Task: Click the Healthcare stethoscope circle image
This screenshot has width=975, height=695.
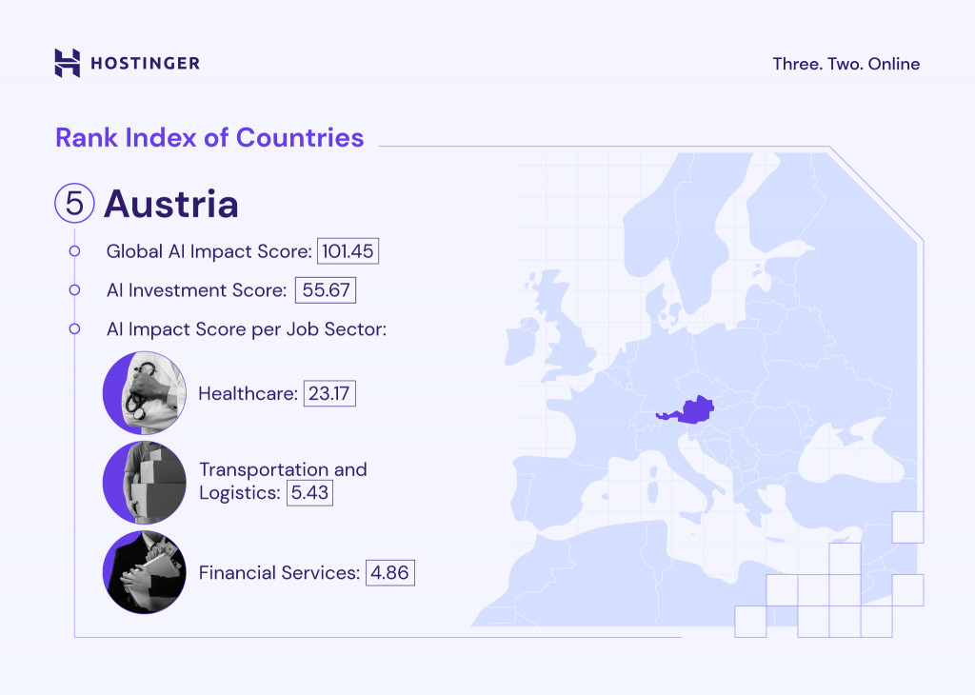Action: [144, 393]
